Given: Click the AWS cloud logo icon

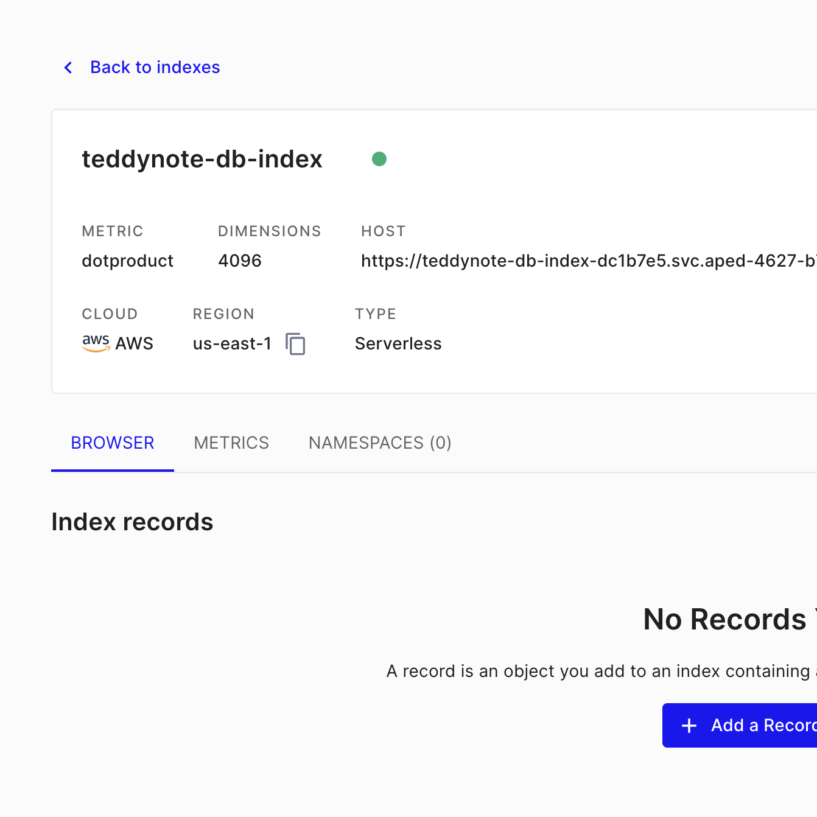Looking at the screenshot, I should [96, 343].
